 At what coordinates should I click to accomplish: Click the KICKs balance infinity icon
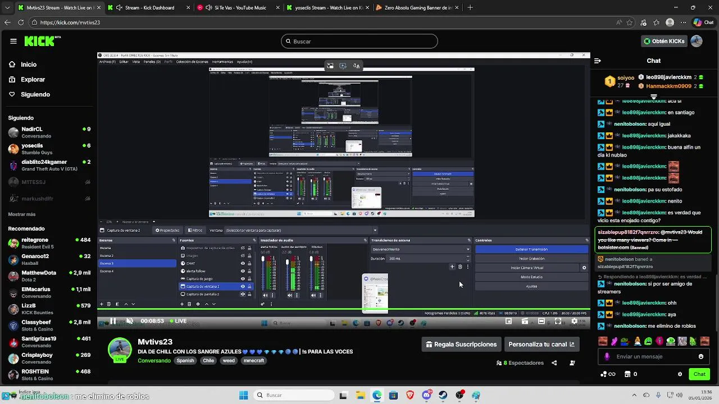point(612,374)
